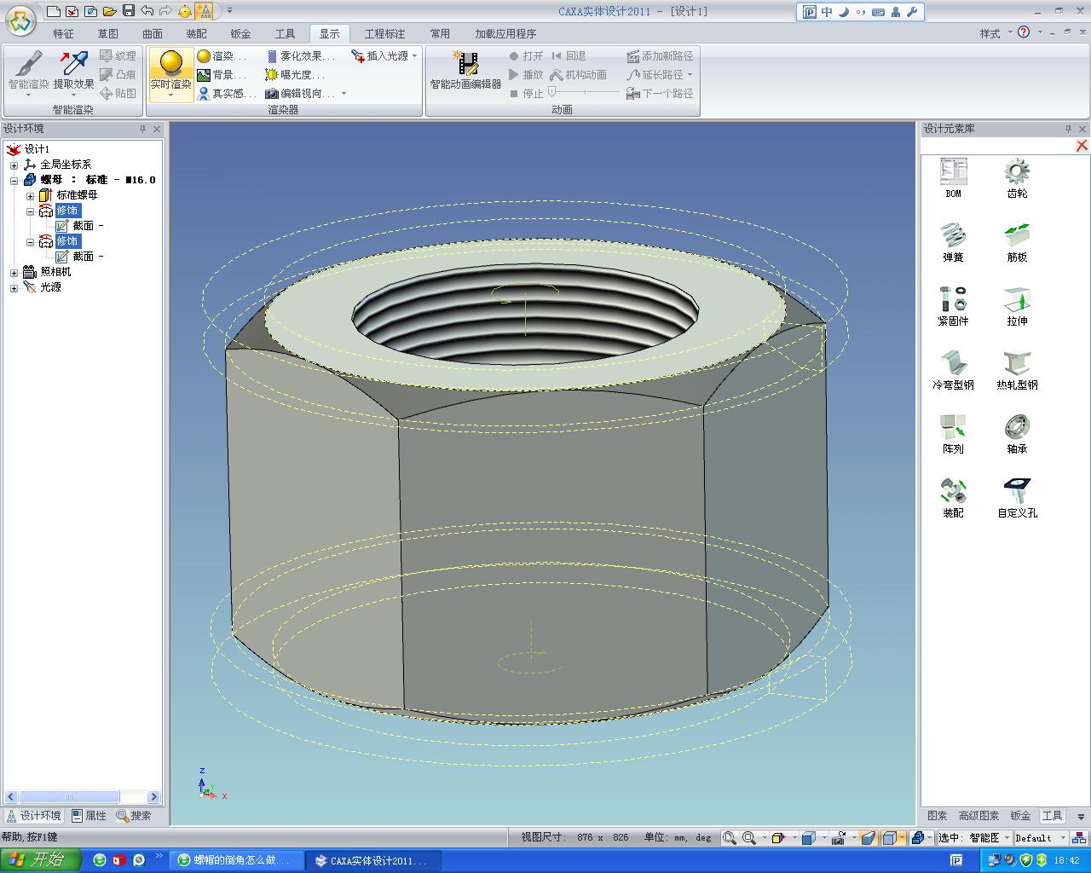Open 曝光度 exposure settings
The width and height of the screenshot is (1091, 873).
point(295,74)
